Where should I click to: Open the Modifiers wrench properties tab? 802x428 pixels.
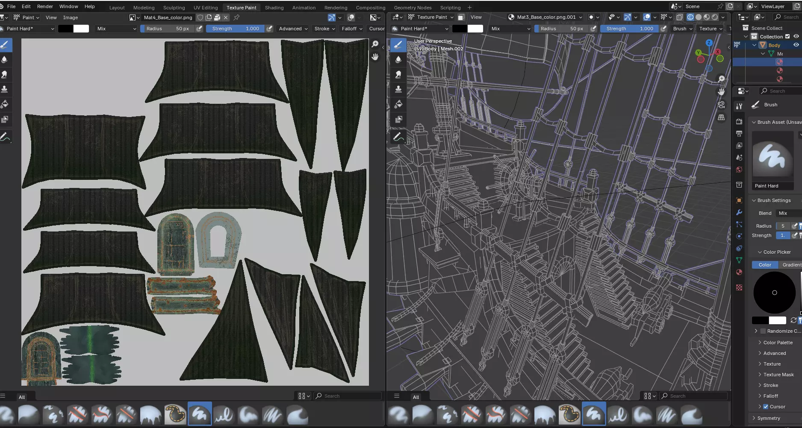click(x=739, y=212)
